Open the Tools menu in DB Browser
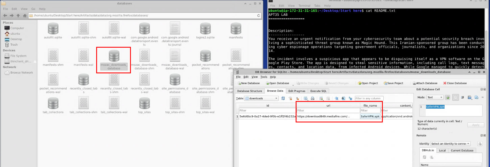The image size is (490, 167). [263, 77]
